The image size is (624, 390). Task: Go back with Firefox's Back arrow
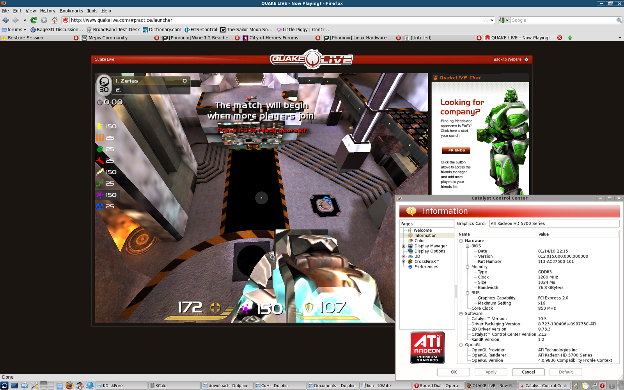point(5,20)
